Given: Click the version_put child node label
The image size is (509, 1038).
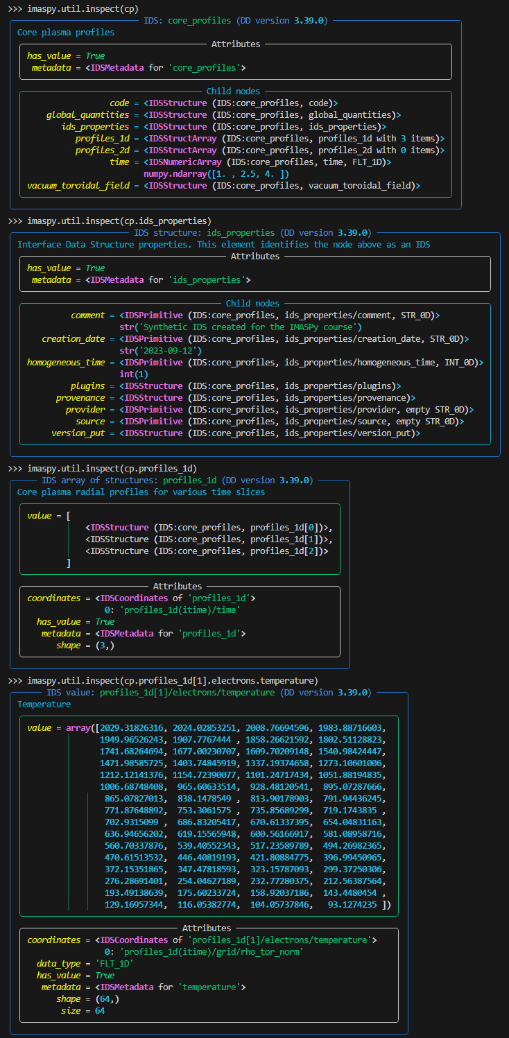Looking at the screenshot, I should pyautogui.click(x=78, y=433).
